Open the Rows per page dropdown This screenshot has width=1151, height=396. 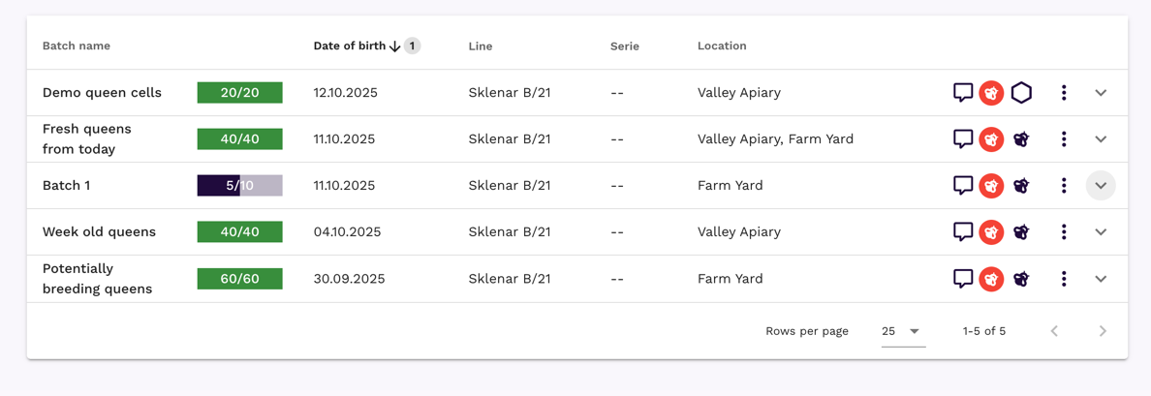pyautogui.click(x=903, y=331)
